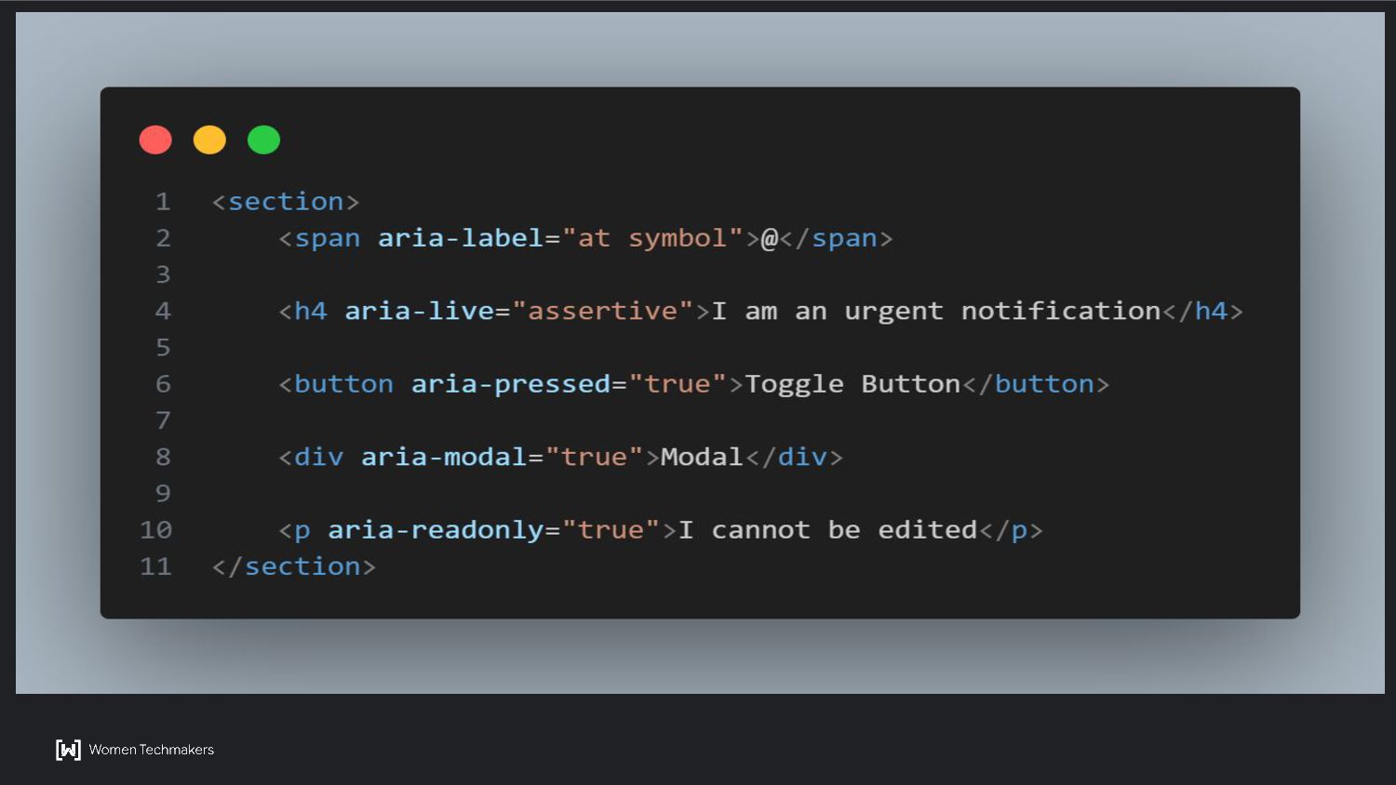Click the text "I am an urgent notification"
The height and width of the screenshot is (785, 1396).
936,311
